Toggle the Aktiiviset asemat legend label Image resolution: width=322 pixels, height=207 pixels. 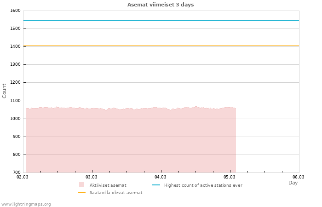point(108,185)
